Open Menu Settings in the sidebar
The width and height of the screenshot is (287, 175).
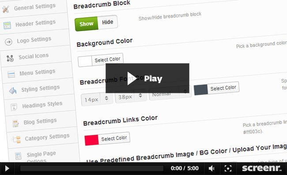[x=37, y=72]
